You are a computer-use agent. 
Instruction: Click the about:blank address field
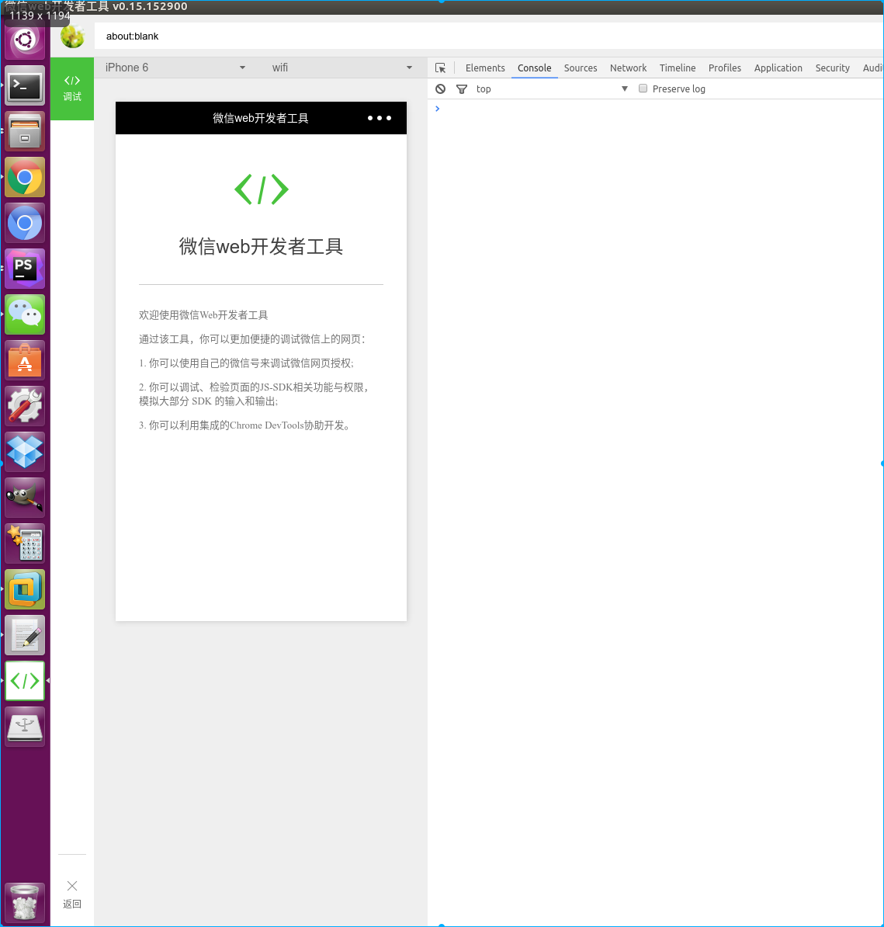(488, 36)
